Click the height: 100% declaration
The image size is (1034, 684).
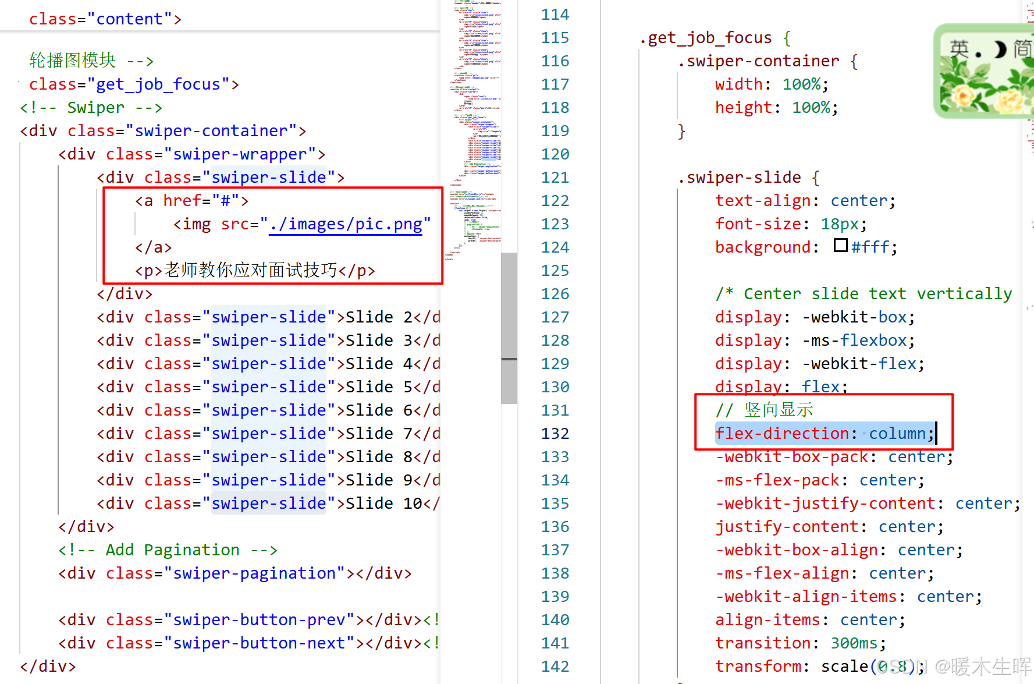tap(776, 108)
